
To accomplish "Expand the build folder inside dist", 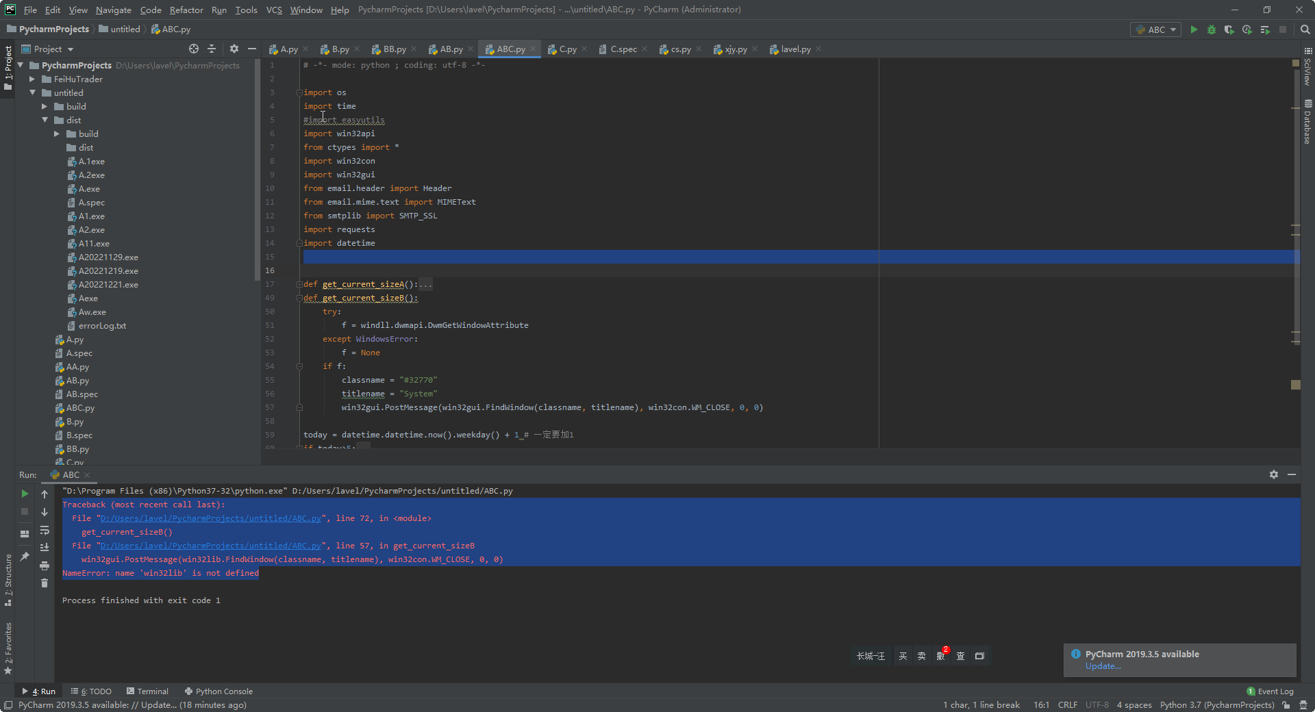I will tap(57, 134).
